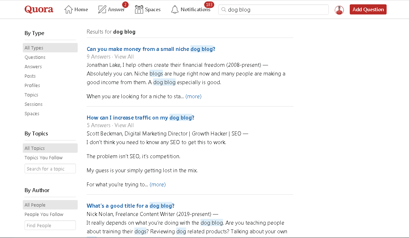Click the 183 notifications badge
The width and height of the screenshot is (409, 238).
click(209, 5)
